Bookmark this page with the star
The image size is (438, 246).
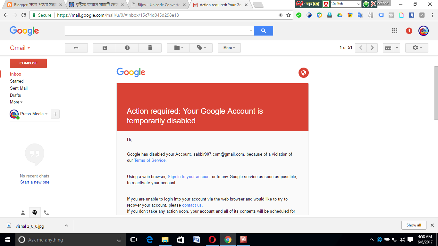(x=288, y=15)
